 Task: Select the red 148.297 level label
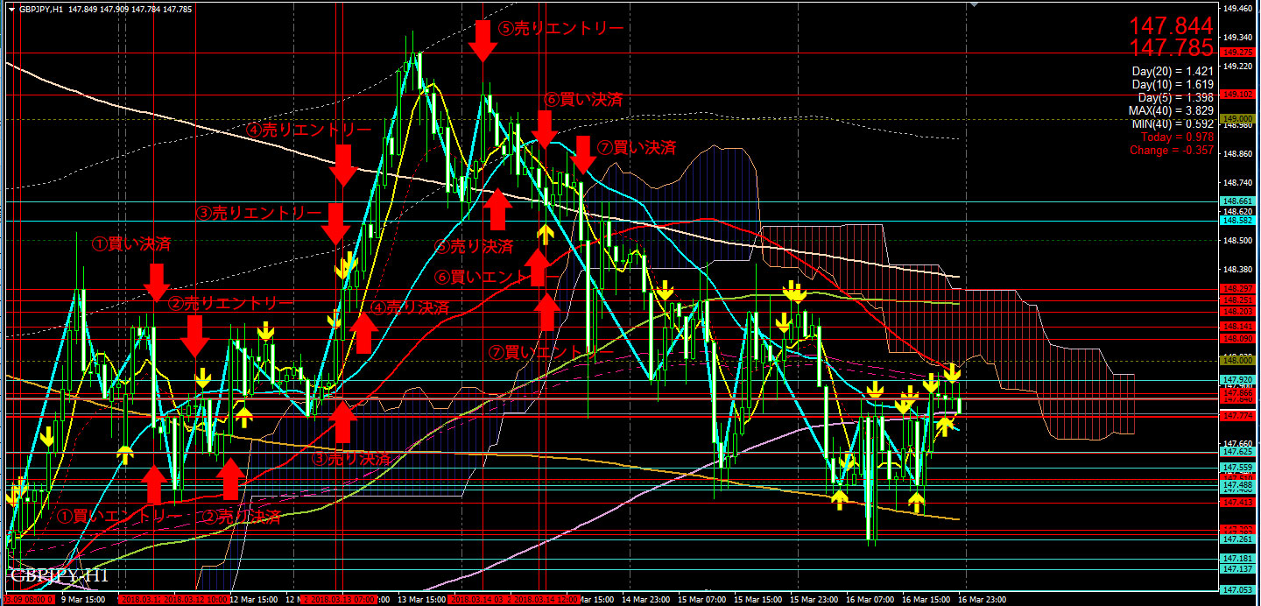click(x=1236, y=289)
